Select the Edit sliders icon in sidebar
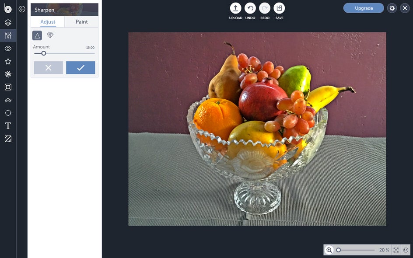The image size is (413, 258). 8,35
